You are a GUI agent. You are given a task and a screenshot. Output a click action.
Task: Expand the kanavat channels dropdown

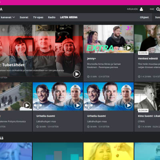tap(8, 17)
